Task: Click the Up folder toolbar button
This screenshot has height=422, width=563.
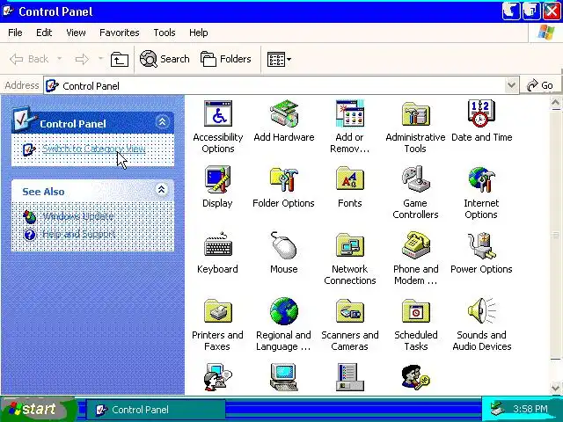Action: (120, 59)
